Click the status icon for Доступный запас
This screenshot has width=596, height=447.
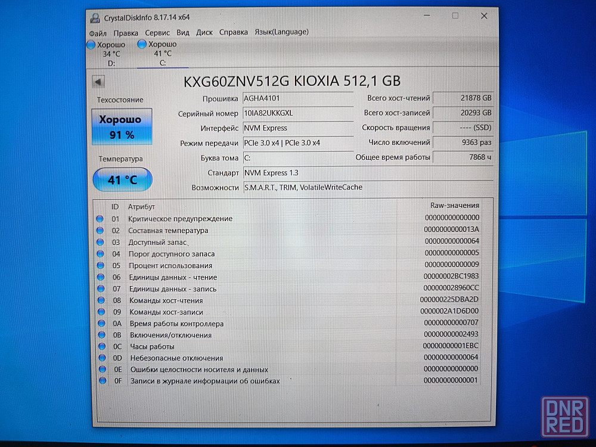[x=100, y=242]
